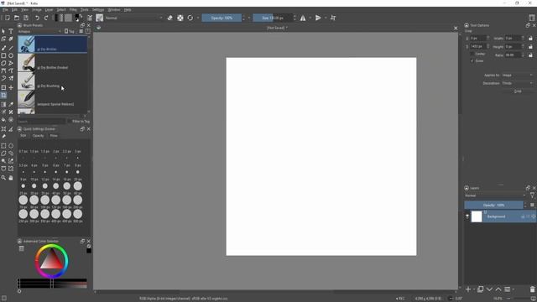
Task: Toggle the Ratio lock in Tool Options
Action: [x=530, y=55]
